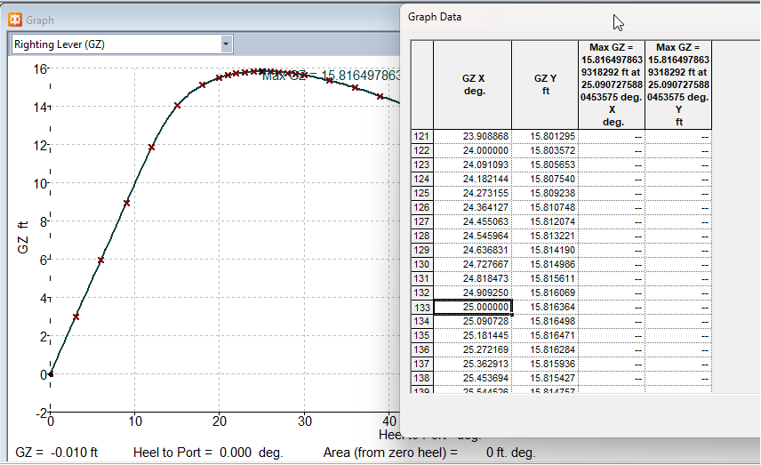Viewport: 761px width, 465px height.
Task: Select GZ Y cell 15.816471
Action: [x=545, y=336]
